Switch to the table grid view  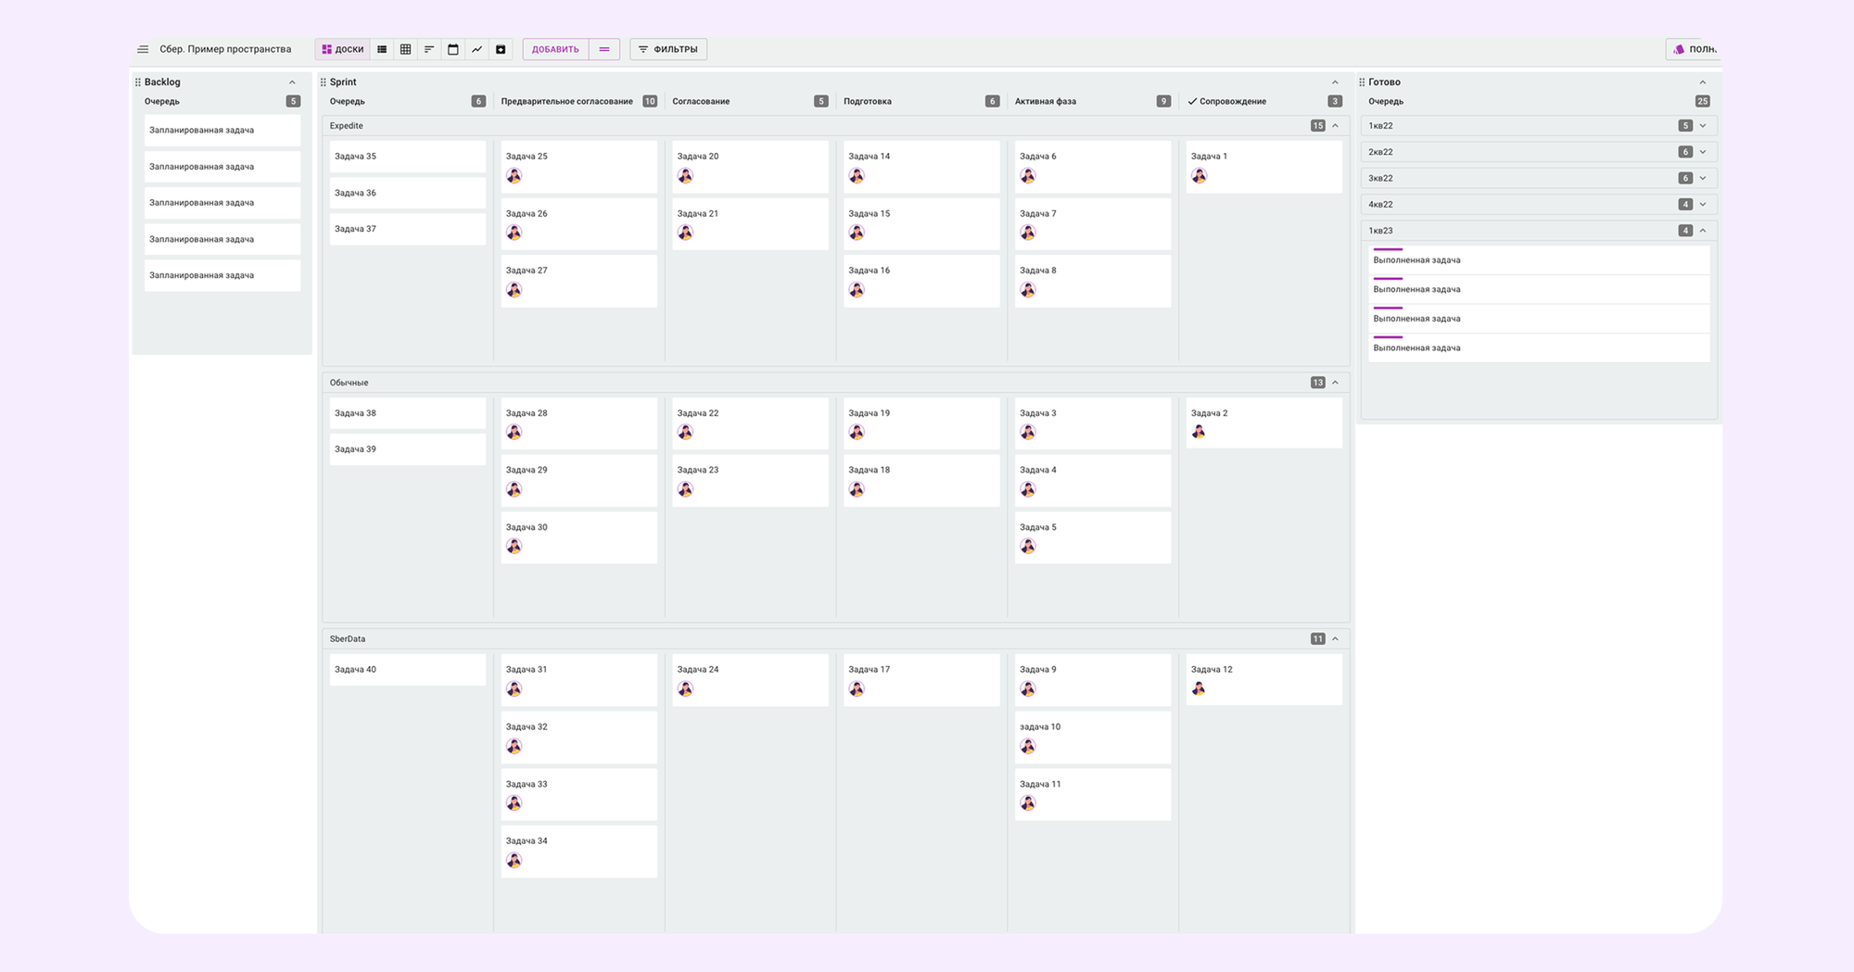[405, 49]
